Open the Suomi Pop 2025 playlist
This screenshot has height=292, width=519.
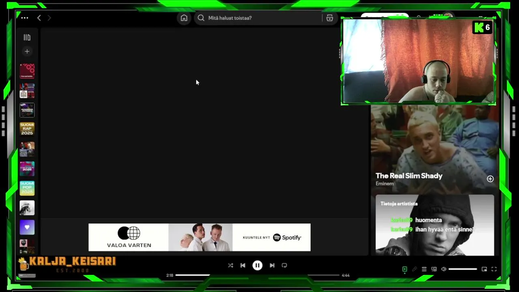[x=27, y=188]
